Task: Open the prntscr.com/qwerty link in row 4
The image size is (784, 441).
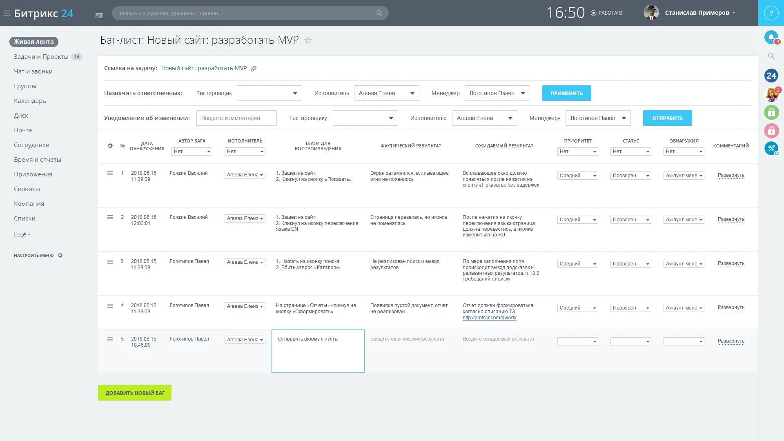Action: (x=489, y=318)
